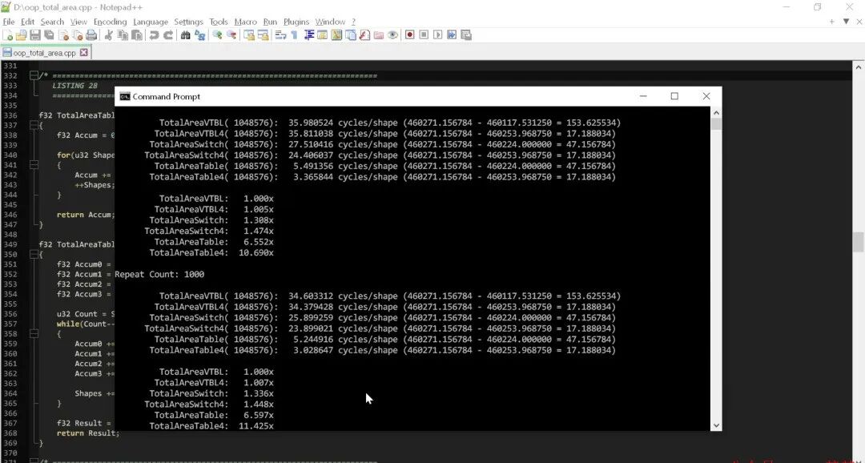Click the Zoom in magnifier icon
865x463 pixels.
click(x=217, y=34)
